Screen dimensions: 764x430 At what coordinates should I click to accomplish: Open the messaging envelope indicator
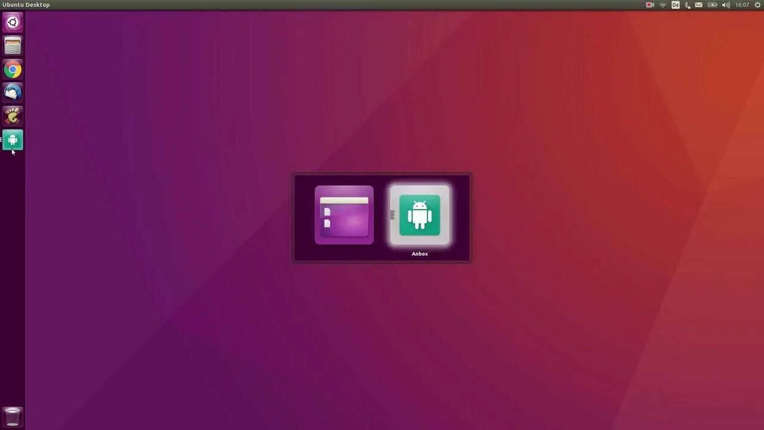[699, 5]
